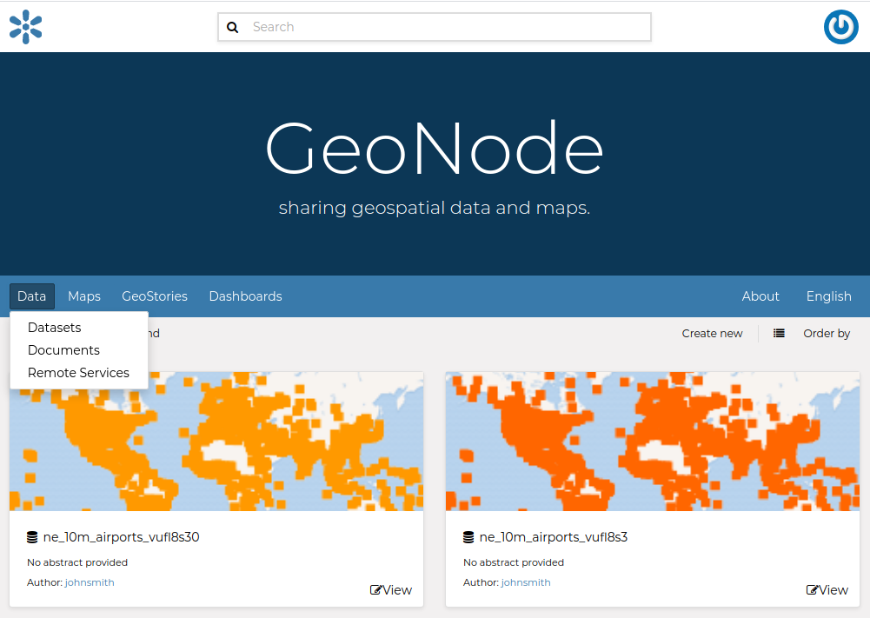This screenshot has width=870, height=618.
Task: Click the GeoNode hero title text
Action: (435, 148)
